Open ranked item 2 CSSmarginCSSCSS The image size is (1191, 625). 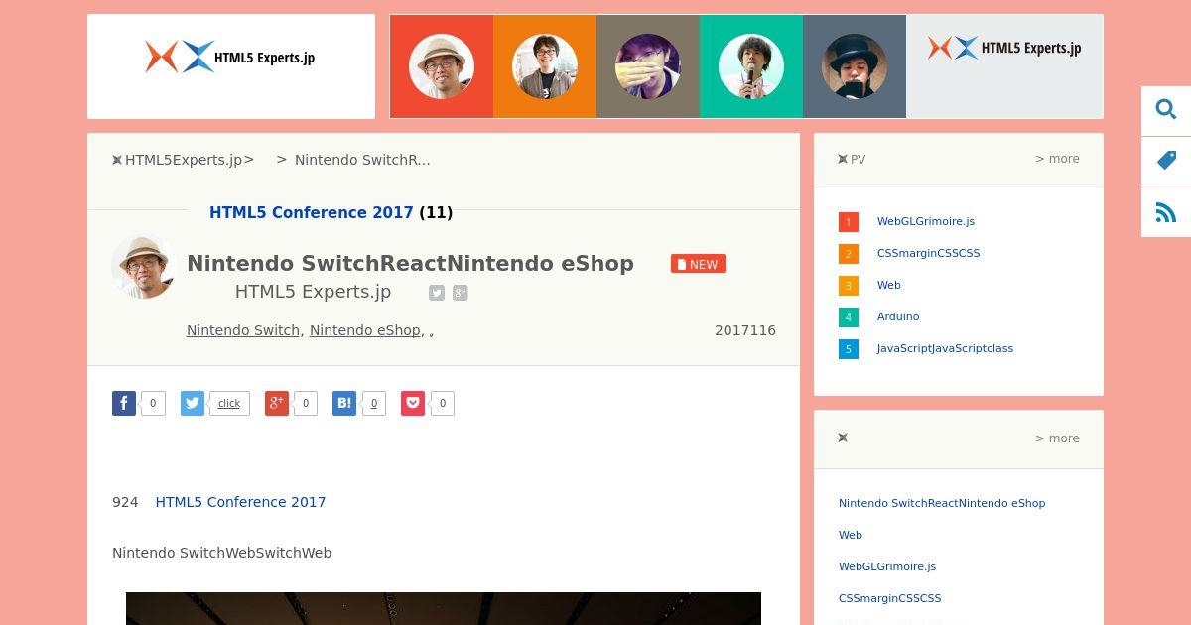[x=929, y=253]
